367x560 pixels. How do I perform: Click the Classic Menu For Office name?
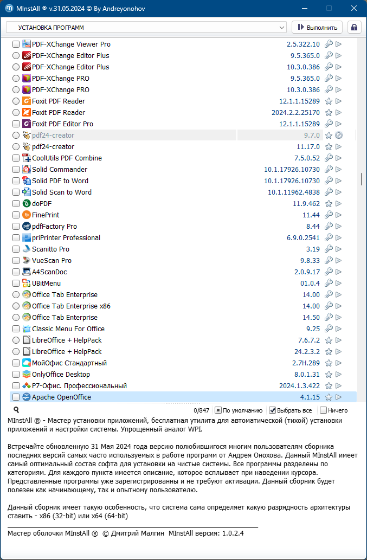click(68, 329)
